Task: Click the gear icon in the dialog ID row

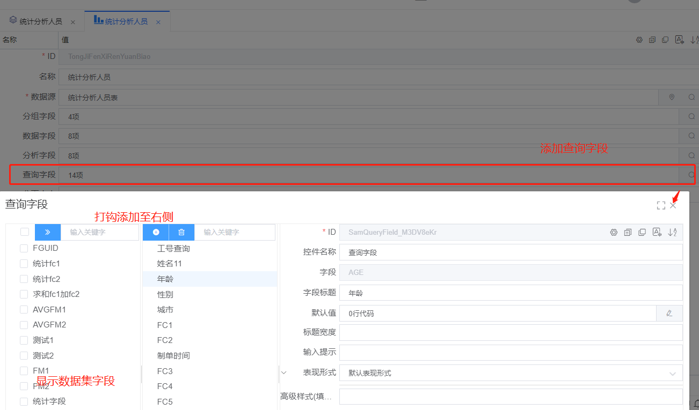Action: point(614,232)
